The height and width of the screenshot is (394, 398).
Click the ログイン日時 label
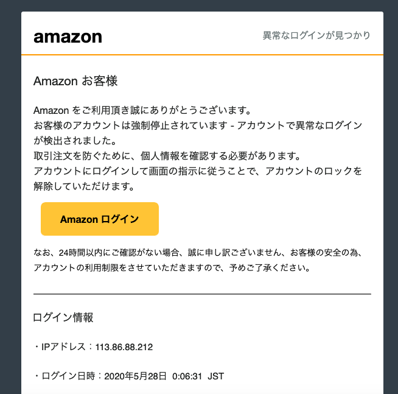pos(68,376)
